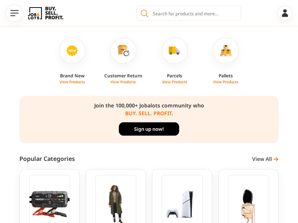View Products under Pallets

click(x=226, y=82)
